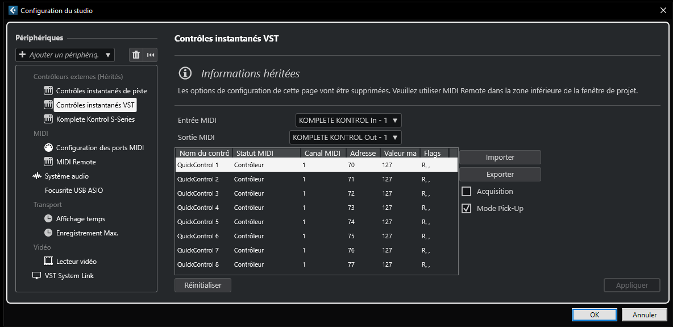673x327 pixels.
Task: Click the trash icon to delete the device
Action: pyautogui.click(x=136, y=55)
